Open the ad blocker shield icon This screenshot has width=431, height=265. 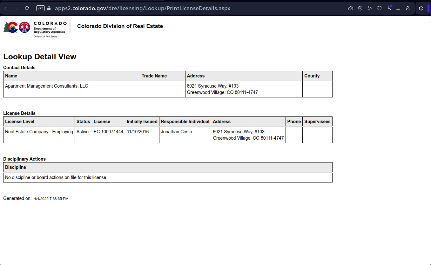pos(360,8)
